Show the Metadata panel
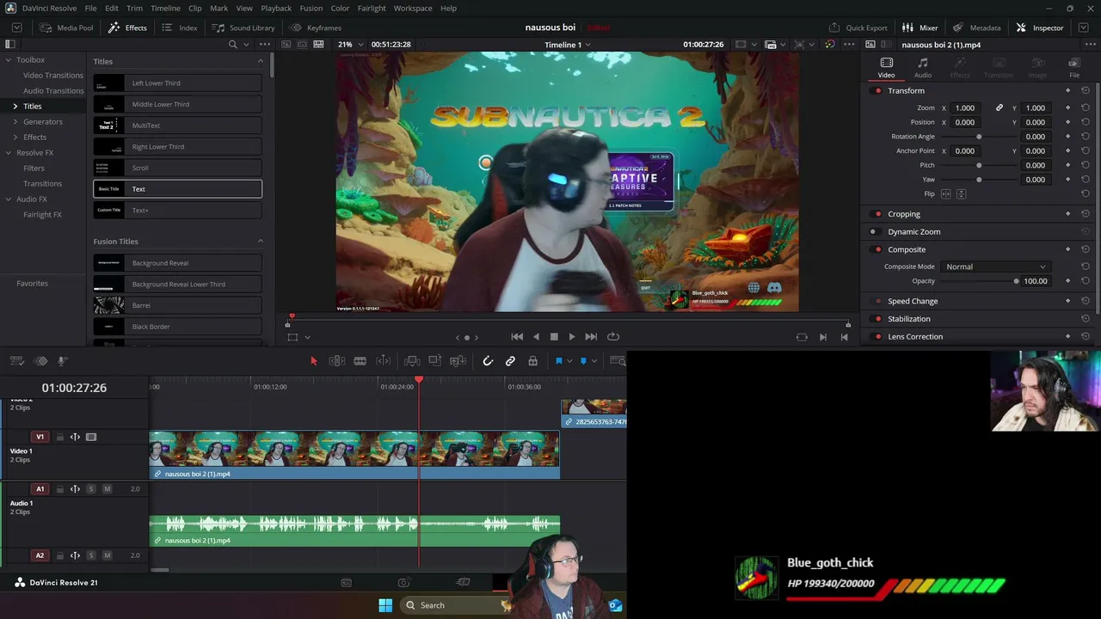 [976, 28]
